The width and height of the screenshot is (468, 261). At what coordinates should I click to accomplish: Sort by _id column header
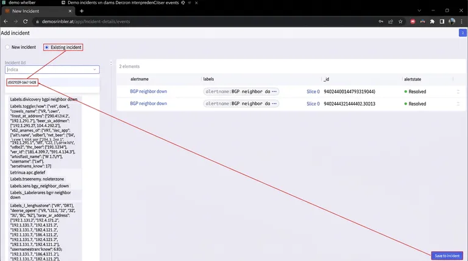[x=327, y=79]
